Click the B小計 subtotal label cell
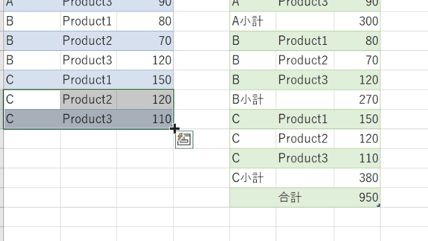428x241 pixels. point(253,100)
